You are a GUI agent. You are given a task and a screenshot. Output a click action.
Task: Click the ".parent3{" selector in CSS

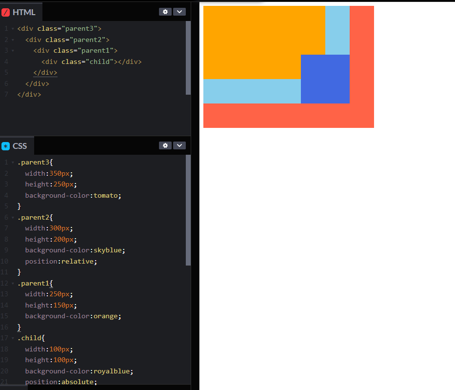coord(35,163)
